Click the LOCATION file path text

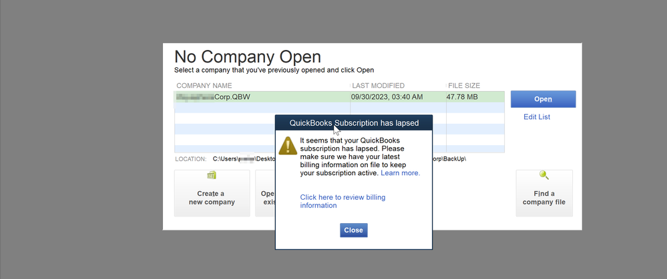point(244,159)
